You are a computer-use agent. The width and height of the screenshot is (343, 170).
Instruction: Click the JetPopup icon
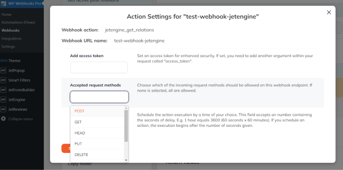pos(3,71)
